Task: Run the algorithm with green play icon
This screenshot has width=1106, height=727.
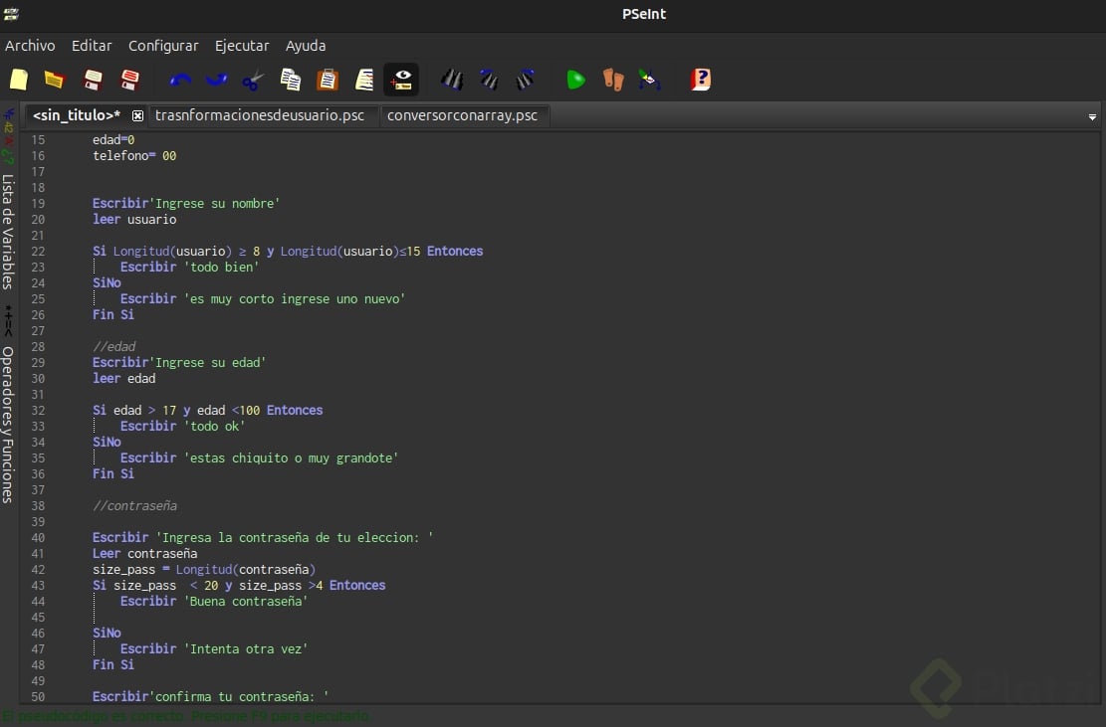Action: pos(575,80)
